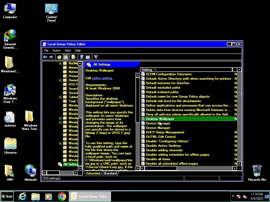Click the policy setting link
Image resolution: width=270 pixels, height=202 pixels.
click(103, 78)
